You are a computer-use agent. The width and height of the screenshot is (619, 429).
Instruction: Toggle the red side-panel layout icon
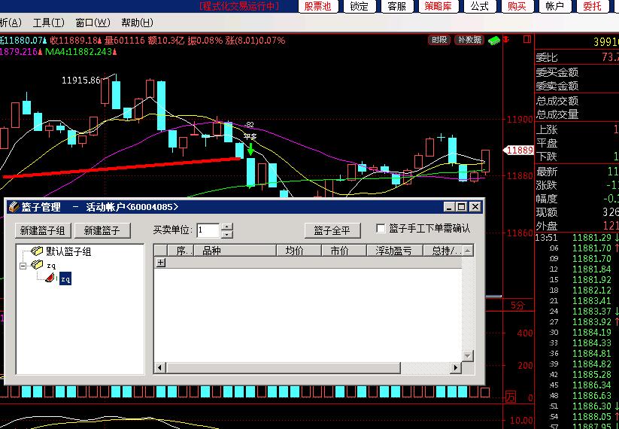[x=527, y=39]
